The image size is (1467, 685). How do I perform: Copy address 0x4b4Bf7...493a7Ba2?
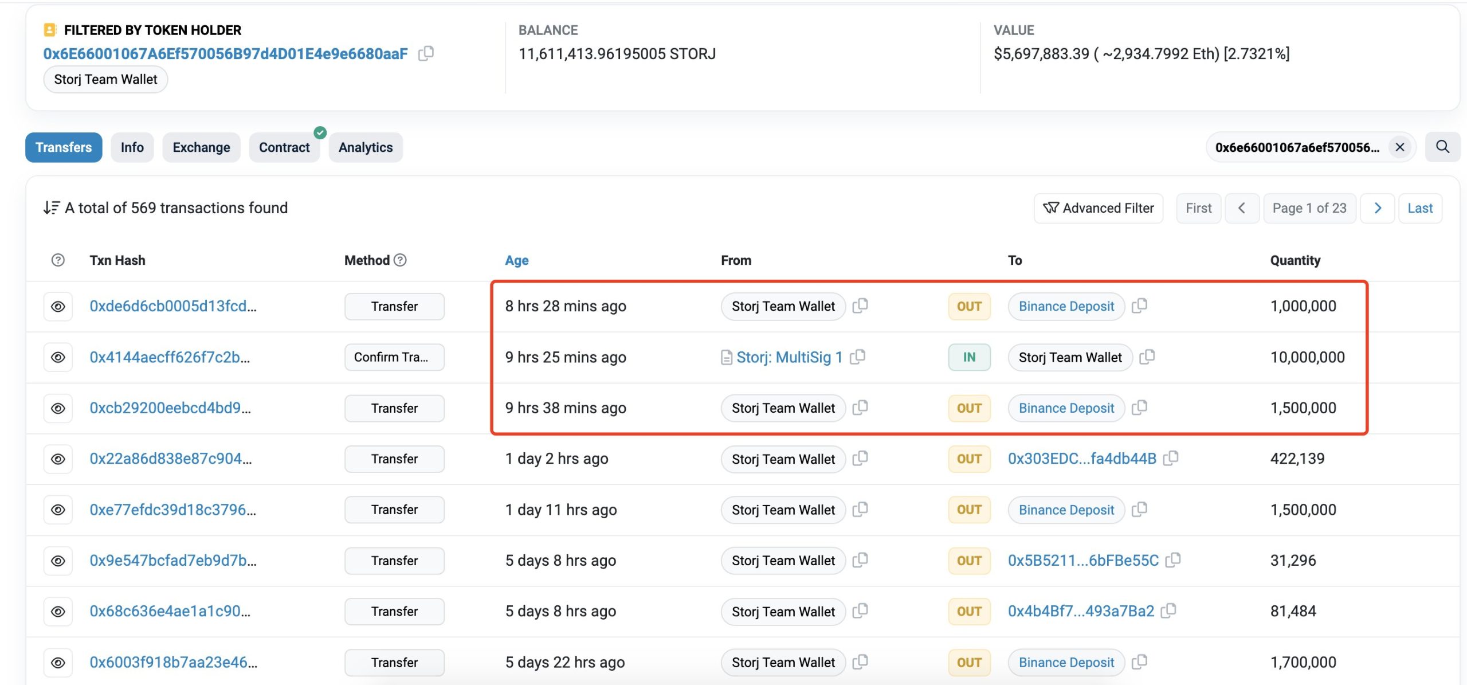click(x=1168, y=611)
